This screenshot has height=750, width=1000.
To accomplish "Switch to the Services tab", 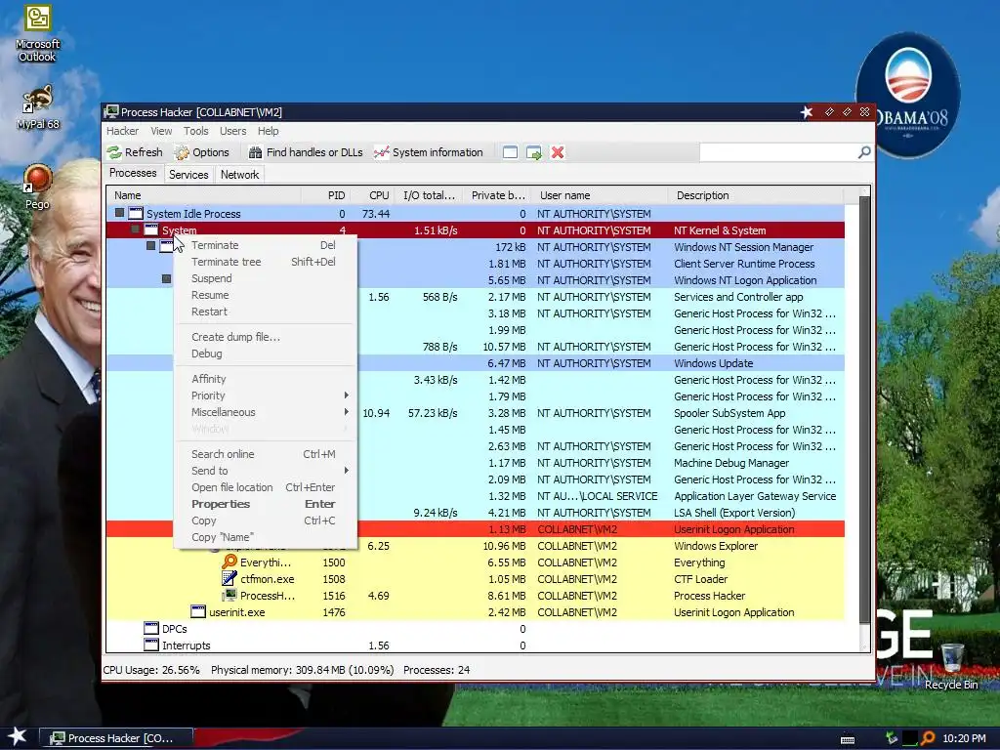I will pos(188,174).
